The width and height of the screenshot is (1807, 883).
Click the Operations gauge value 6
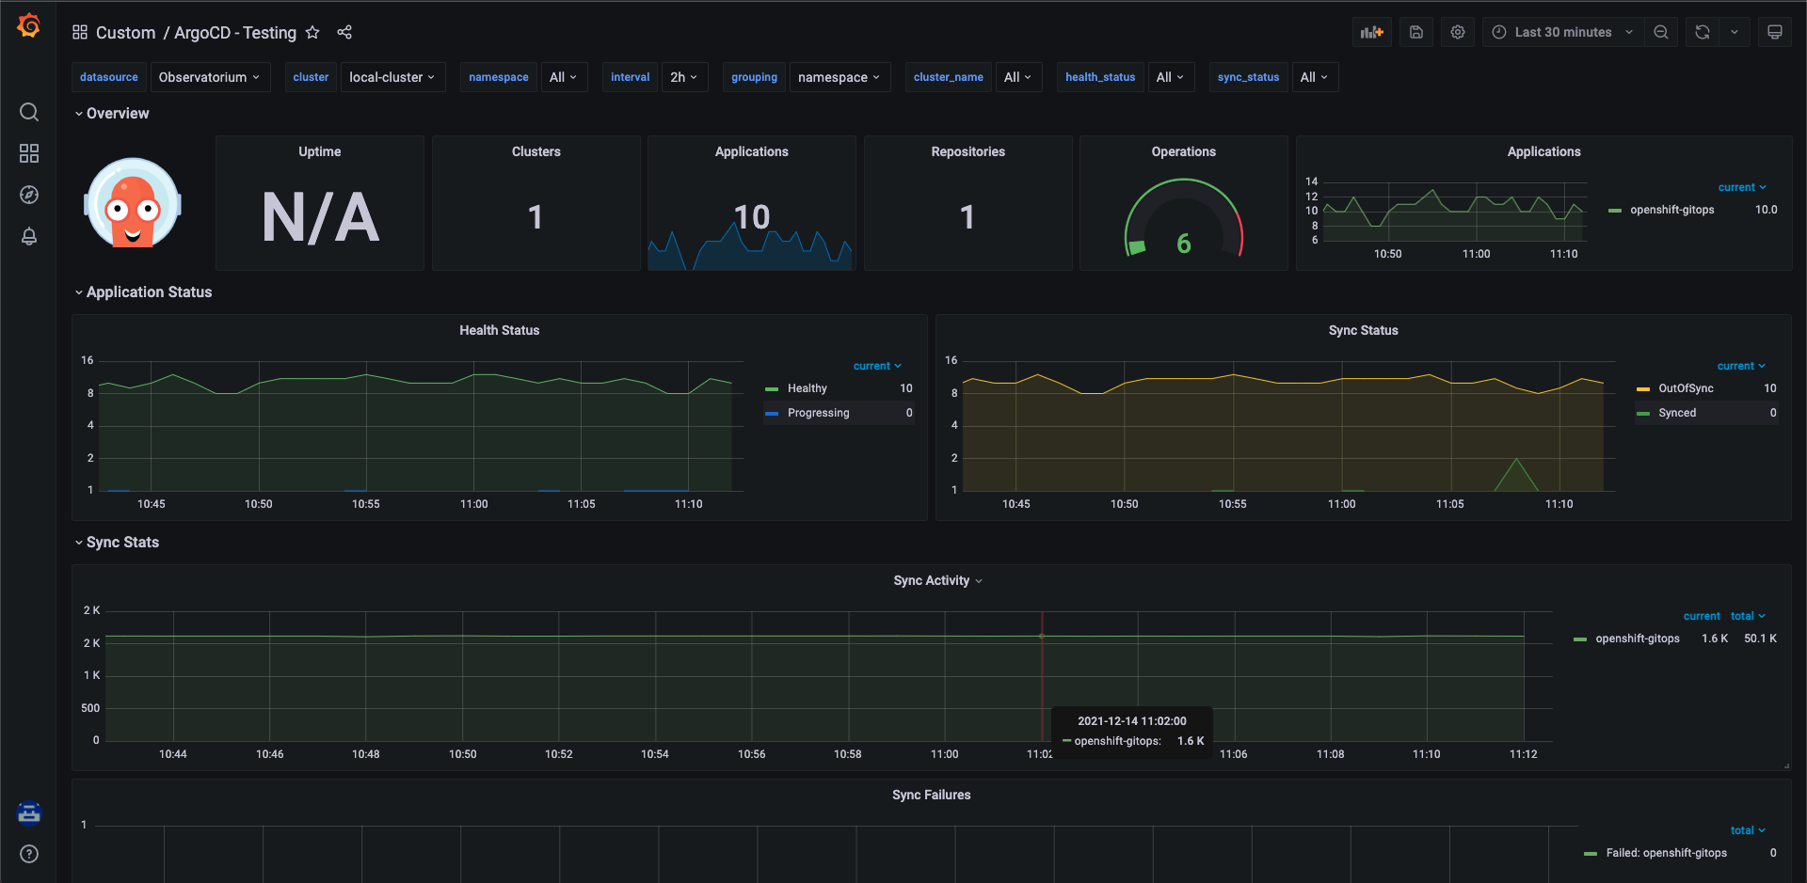click(1184, 244)
